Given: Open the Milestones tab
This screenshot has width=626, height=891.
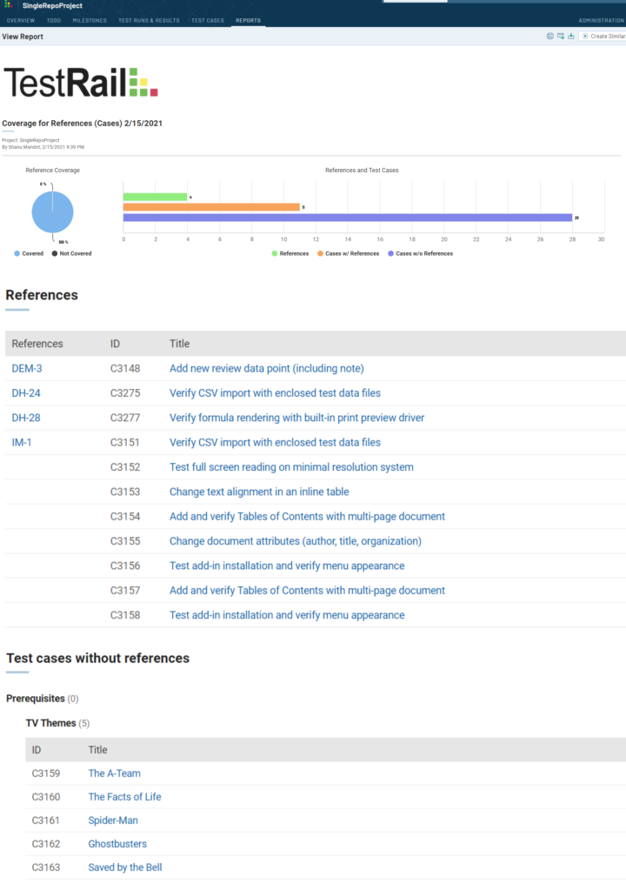Looking at the screenshot, I should tap(90, 21).
